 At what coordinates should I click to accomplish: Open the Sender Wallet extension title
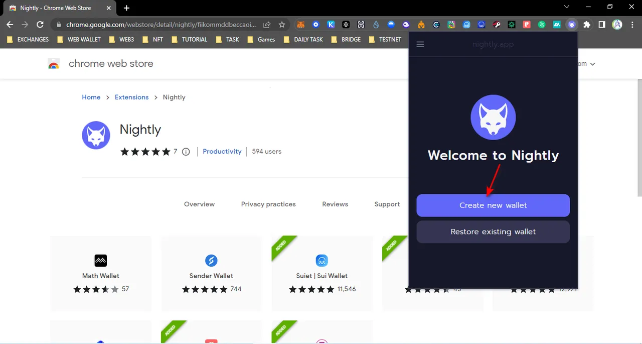[211, 276]
